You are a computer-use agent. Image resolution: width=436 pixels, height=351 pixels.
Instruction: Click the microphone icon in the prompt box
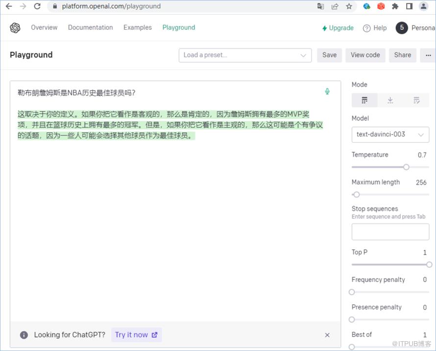coord(327,92)
